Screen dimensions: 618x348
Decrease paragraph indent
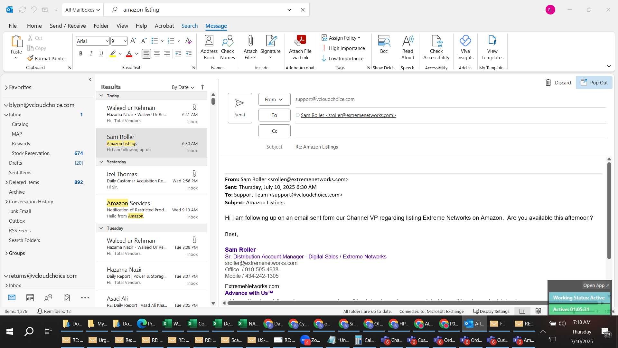[178, 54]
